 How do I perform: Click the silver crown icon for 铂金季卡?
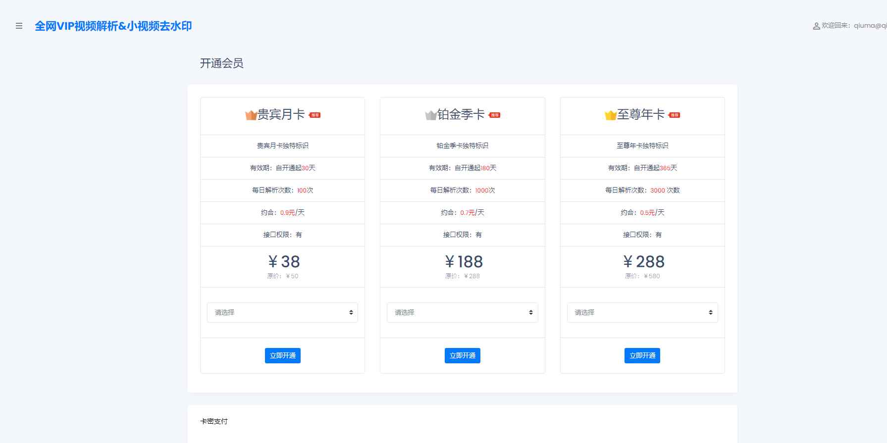coord(430,115)
